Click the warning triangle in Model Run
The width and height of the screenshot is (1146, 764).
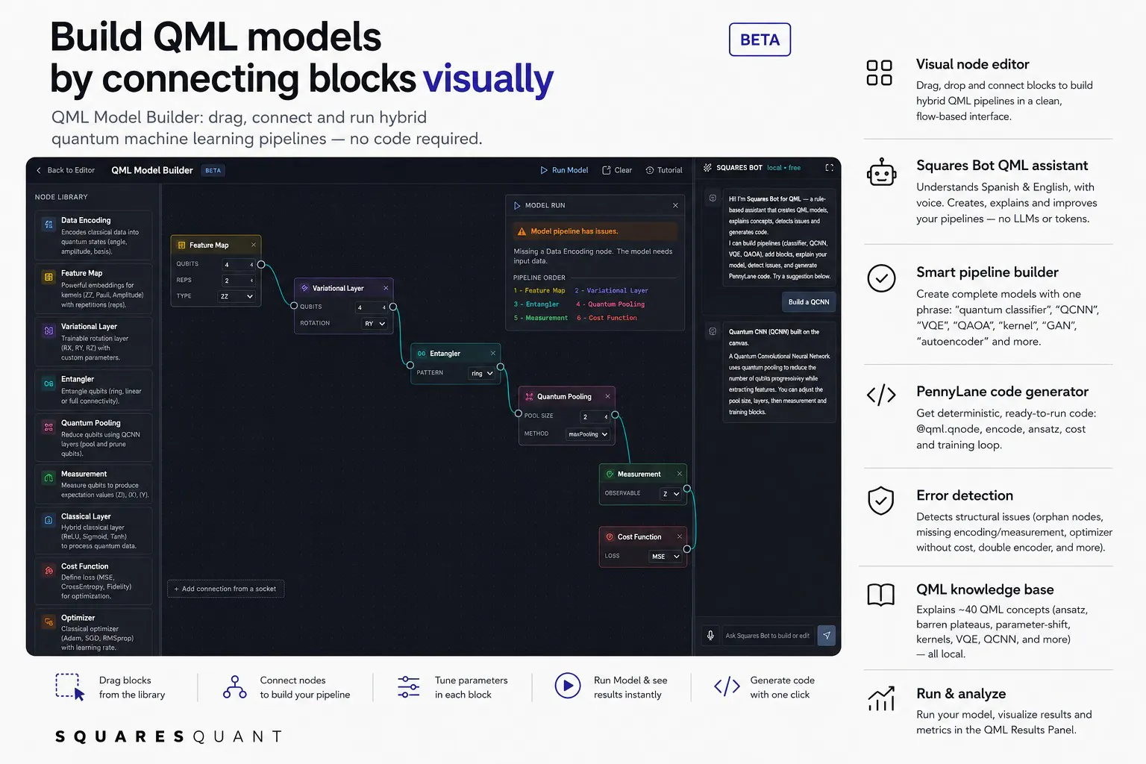(x=522, y=231)
